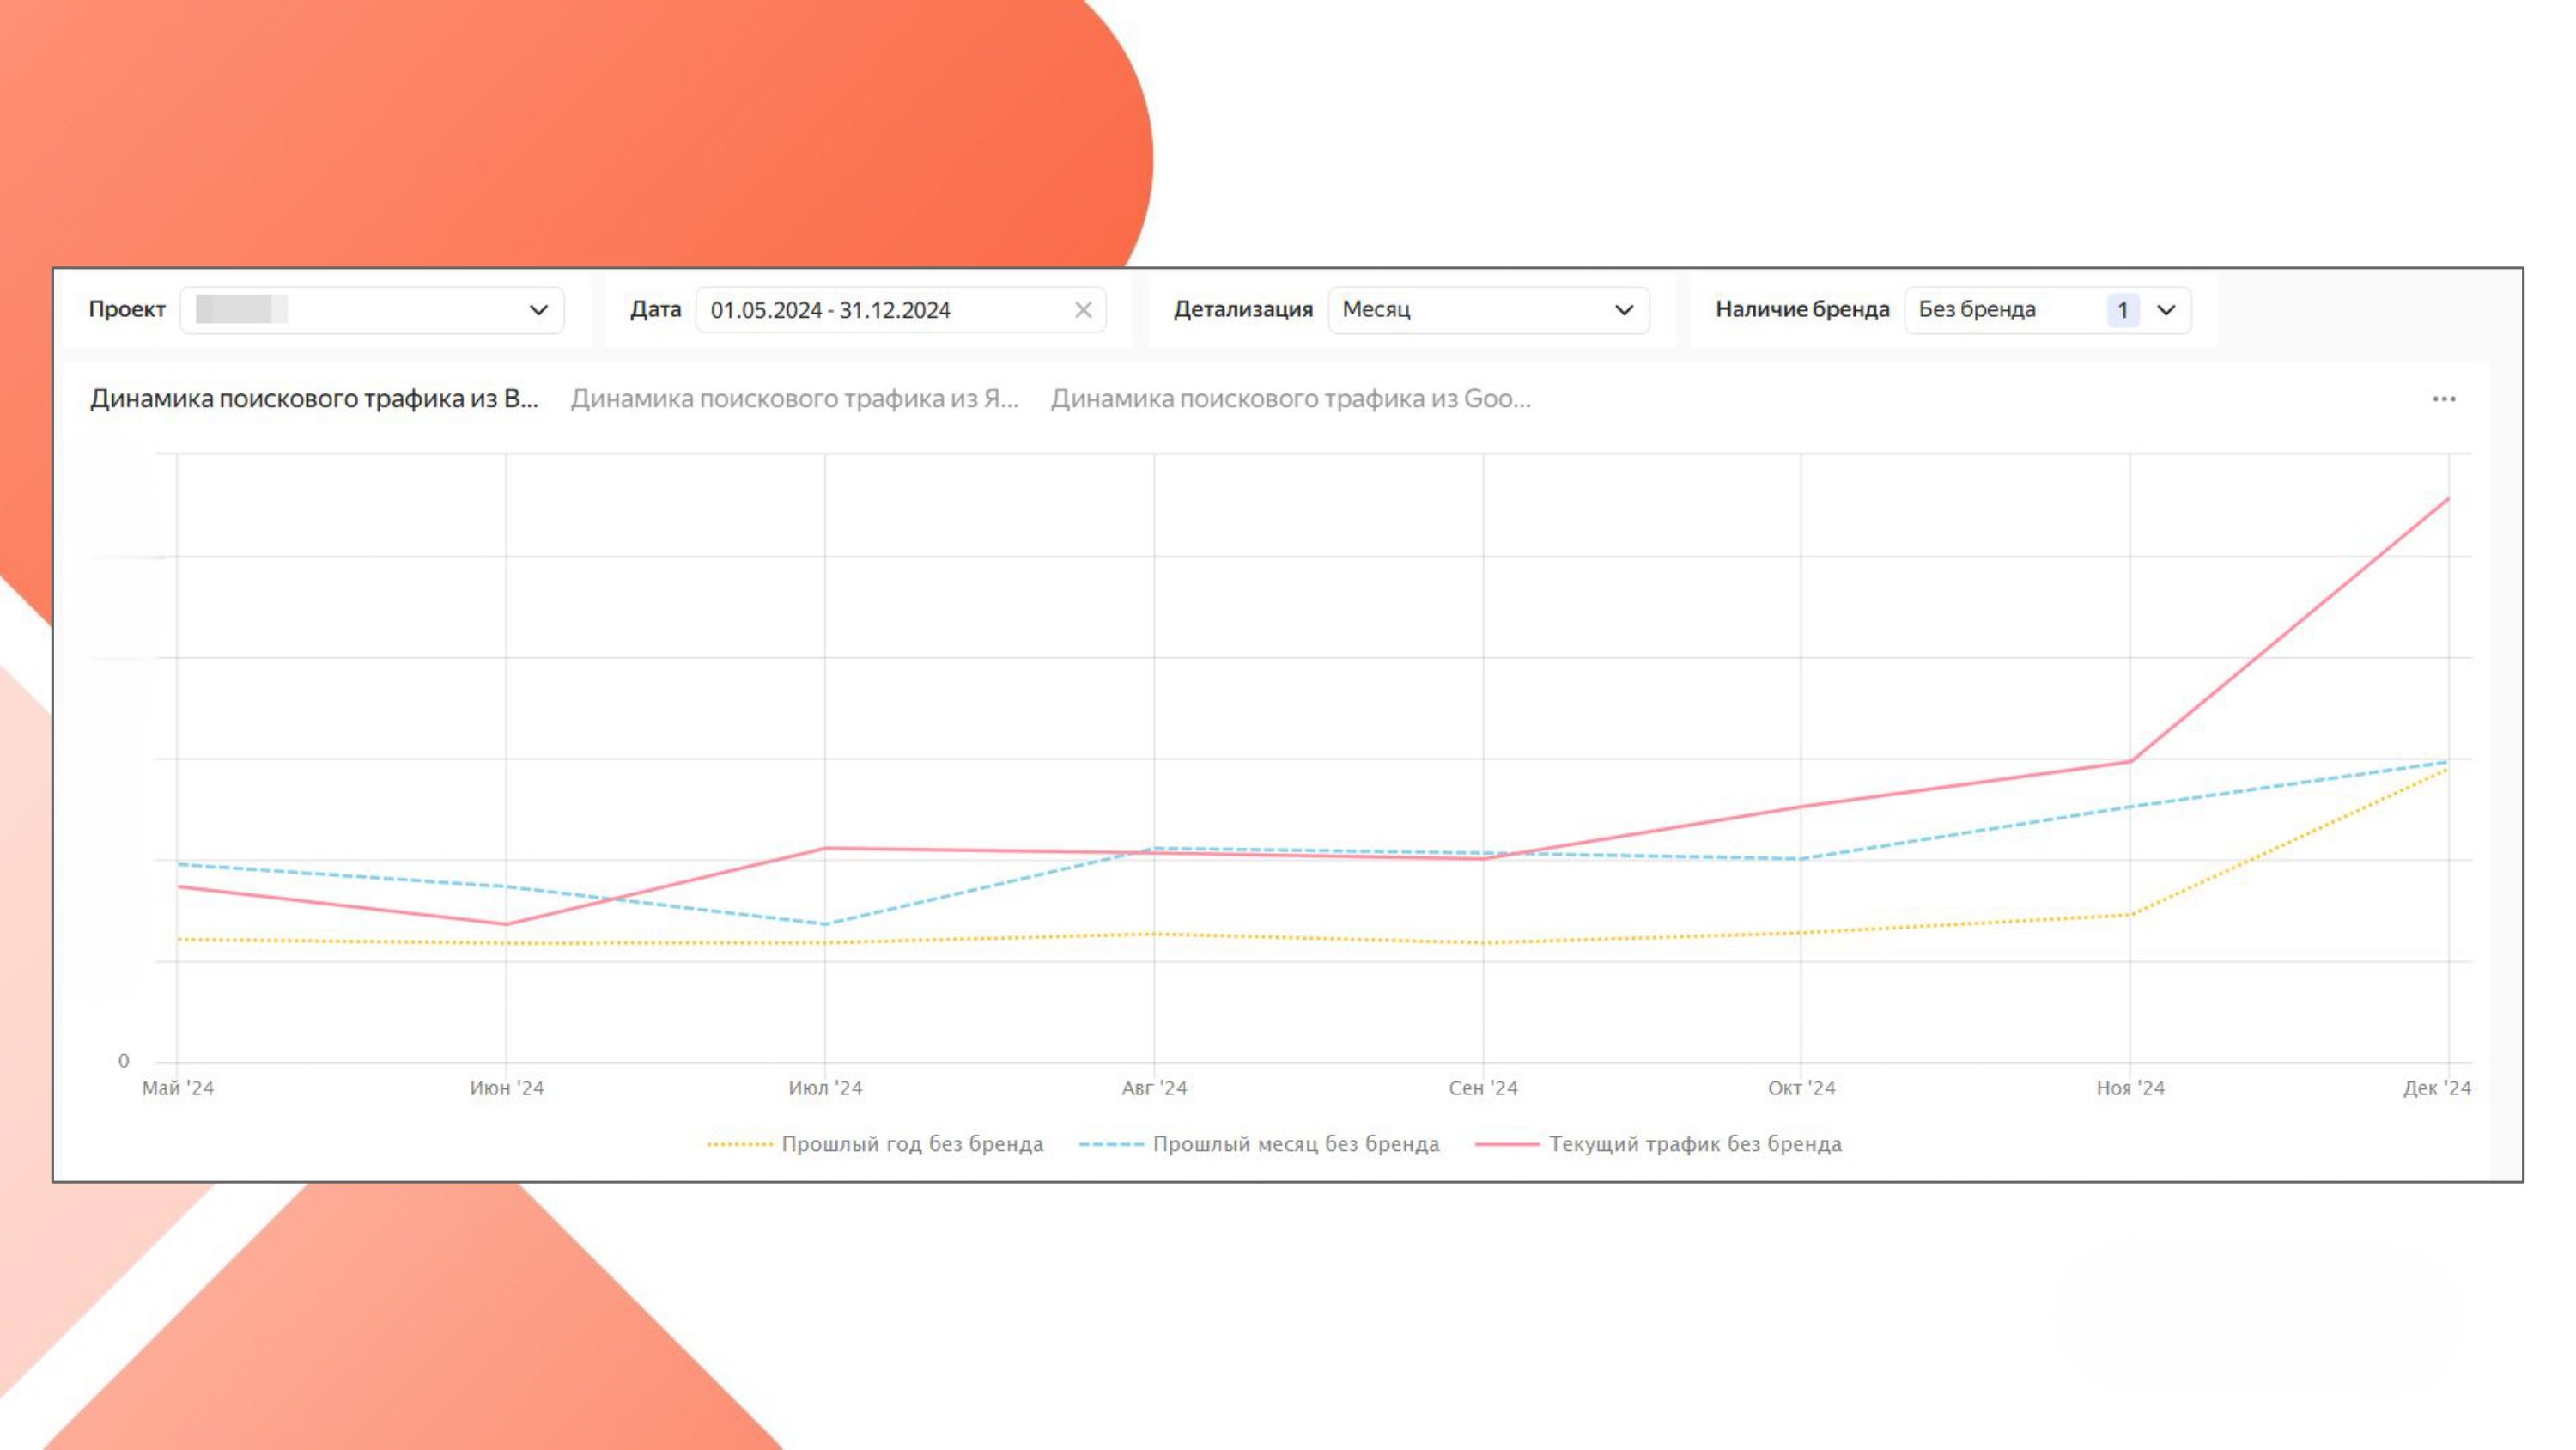Click the Ноя '24 axis label
Screen dimensions: 2576x1450
pos(2130,1087)
